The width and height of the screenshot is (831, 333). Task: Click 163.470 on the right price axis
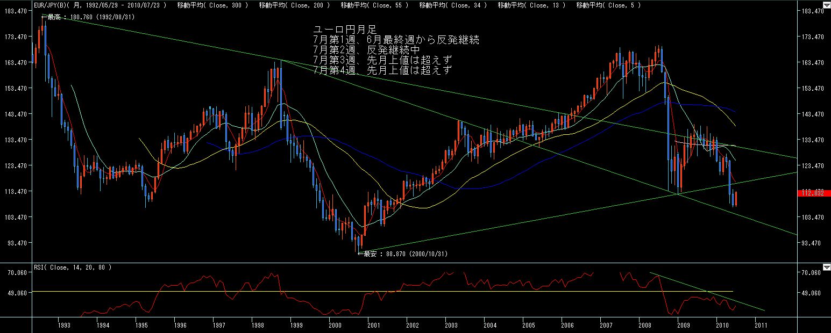pos(813,63)
